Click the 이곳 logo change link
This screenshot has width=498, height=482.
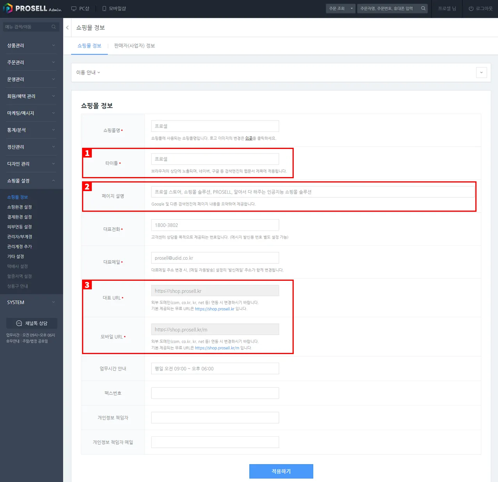pyautogui.click(x=249, y=138)
